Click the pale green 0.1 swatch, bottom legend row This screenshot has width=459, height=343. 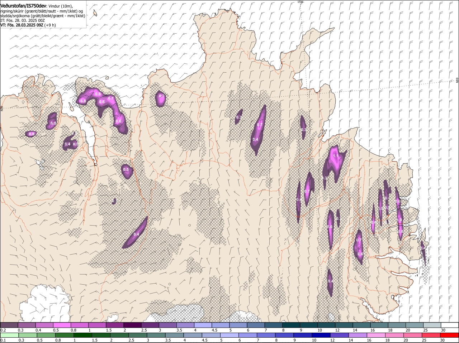tap(9, 335)
